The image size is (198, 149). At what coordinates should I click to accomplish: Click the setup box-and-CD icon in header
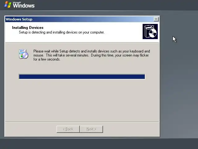150,32
